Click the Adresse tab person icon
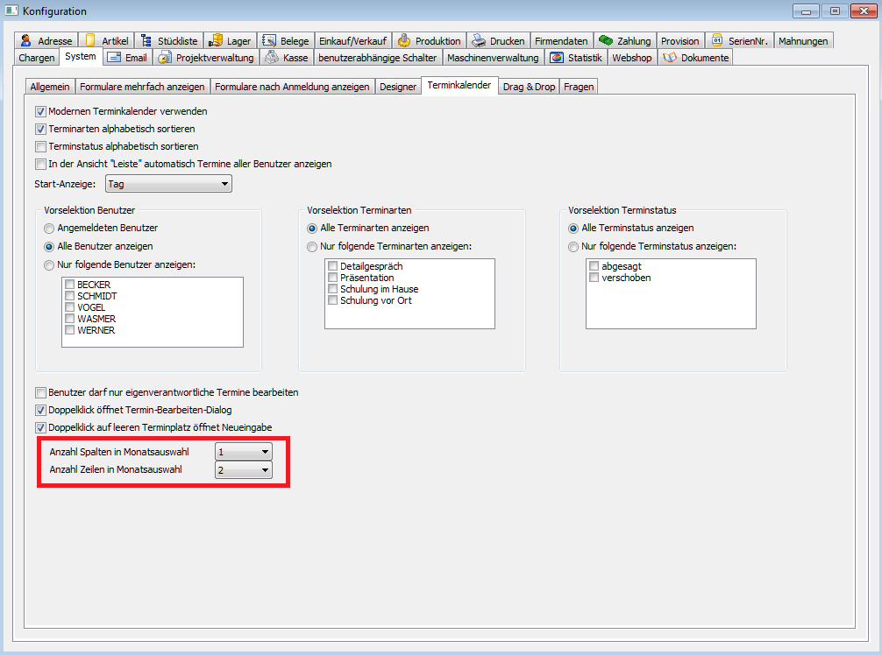This screenshot has height=655, width=882. (26, 40)
